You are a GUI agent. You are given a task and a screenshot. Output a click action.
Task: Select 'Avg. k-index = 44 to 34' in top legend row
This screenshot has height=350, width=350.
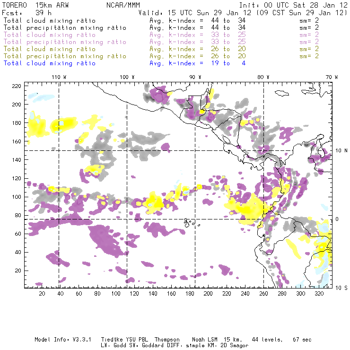point(198,20)
